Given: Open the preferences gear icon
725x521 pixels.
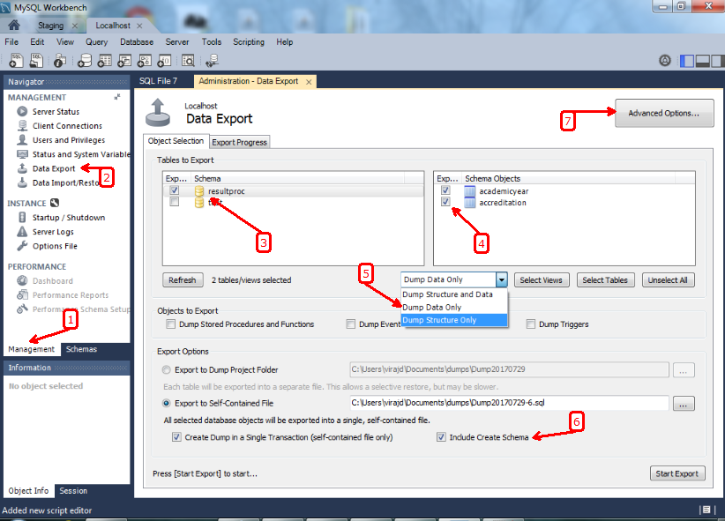Looking at the screenshot, I should pyautogui.click(x=665, y=61).
